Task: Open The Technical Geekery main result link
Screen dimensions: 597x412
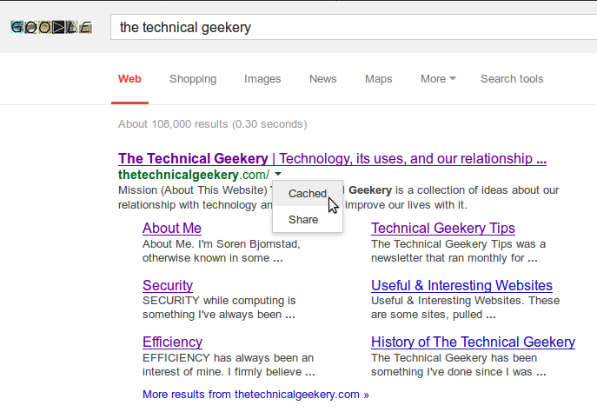Action: [332, 158]
